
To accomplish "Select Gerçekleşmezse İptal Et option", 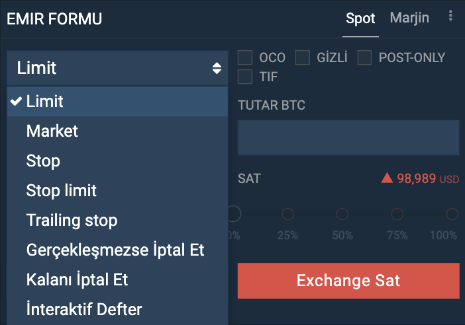I will (117, 250).
